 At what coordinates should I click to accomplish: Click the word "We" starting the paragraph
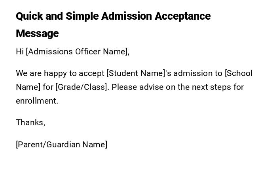click(x=21, y=73)
